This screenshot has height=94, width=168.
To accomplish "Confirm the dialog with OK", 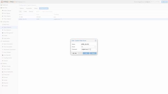I will click(x=86, y=53).
